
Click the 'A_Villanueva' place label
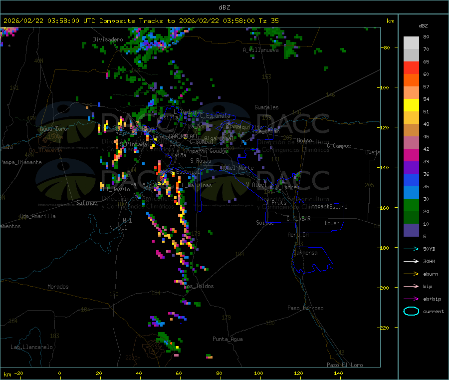(x=260, y=50)
